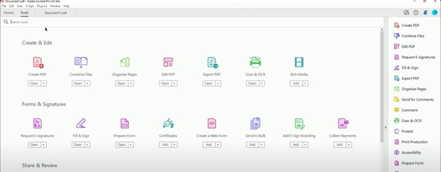Click Open button under Request E-signatures
The image size is (441, 172).
click(x=34, y=145)
